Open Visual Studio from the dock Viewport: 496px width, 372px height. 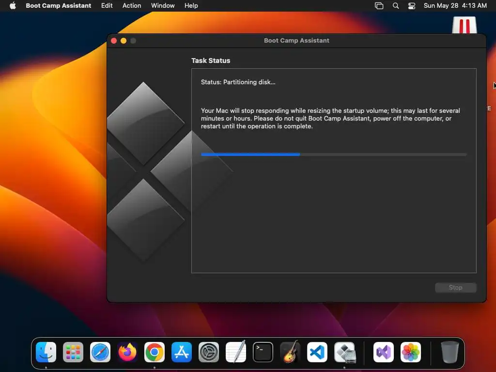(384, 352)
